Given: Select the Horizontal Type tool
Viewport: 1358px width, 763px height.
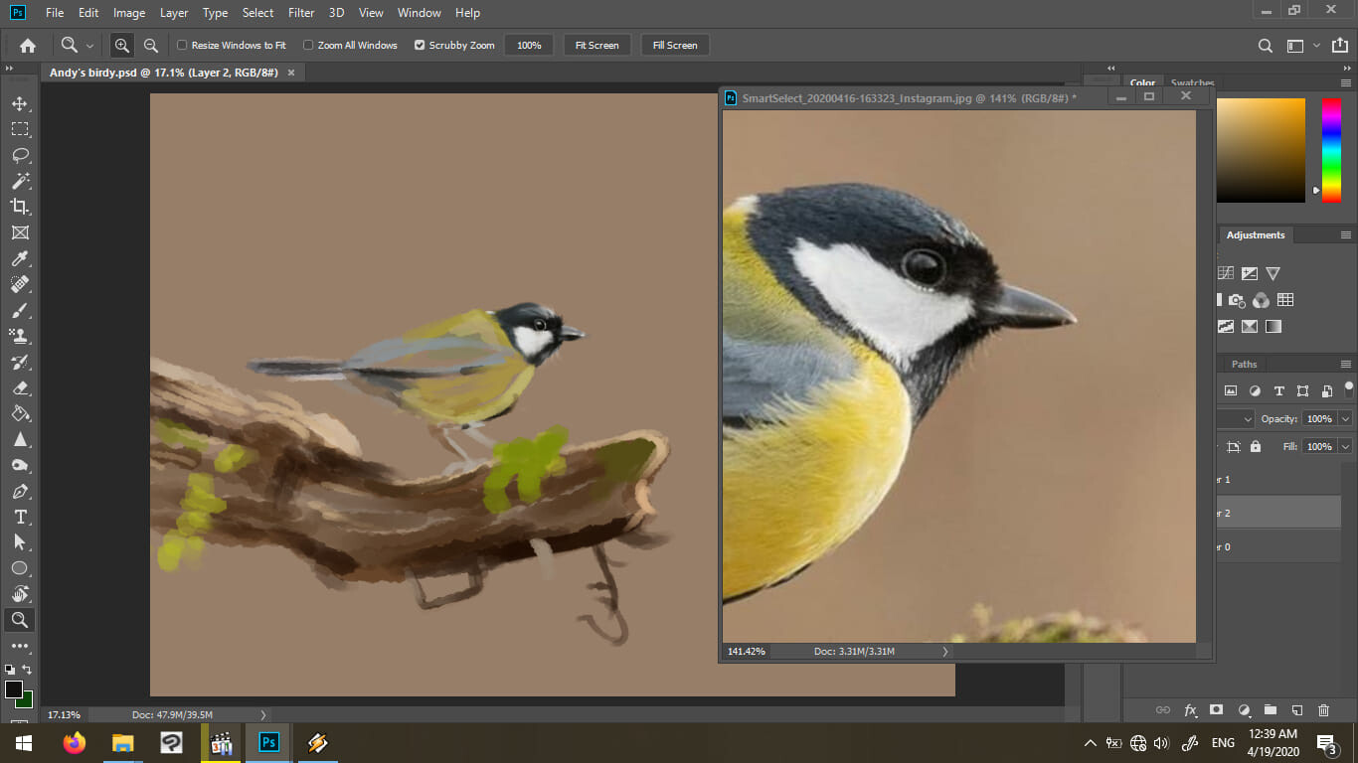Looking at the screenshot, I should point(20,517).
